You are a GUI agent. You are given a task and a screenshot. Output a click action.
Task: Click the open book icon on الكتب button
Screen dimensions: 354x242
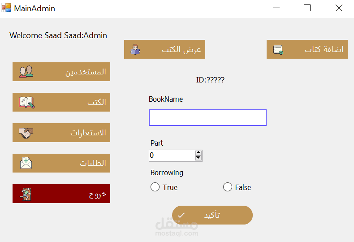[x=26, y=102]
